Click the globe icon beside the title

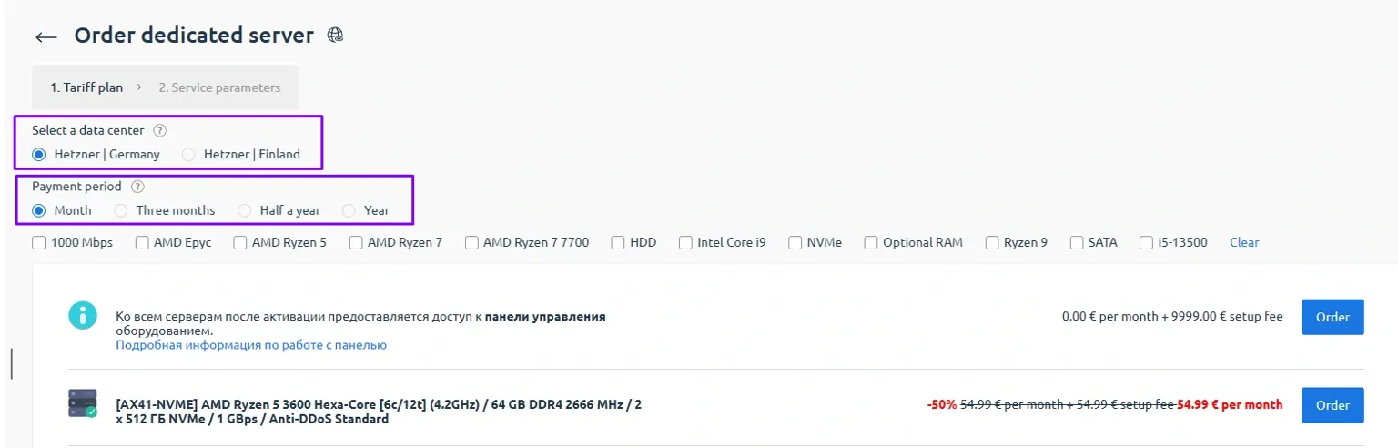pyautogui.click(x=336, y=36)
